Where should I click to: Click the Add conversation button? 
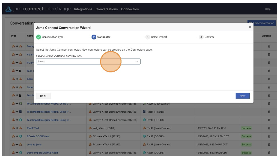click(262, 23)
